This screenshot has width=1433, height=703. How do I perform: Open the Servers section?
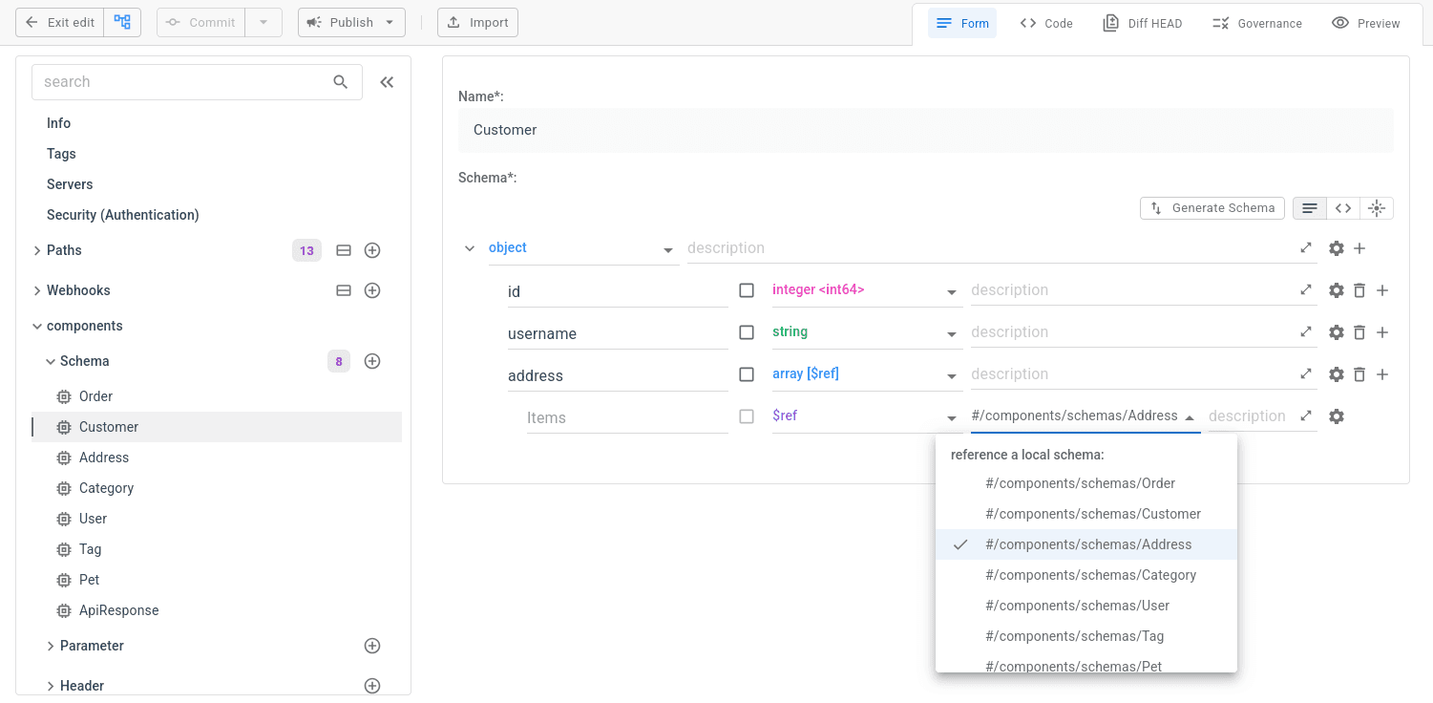pyautogui.click(x=70, y=184)
